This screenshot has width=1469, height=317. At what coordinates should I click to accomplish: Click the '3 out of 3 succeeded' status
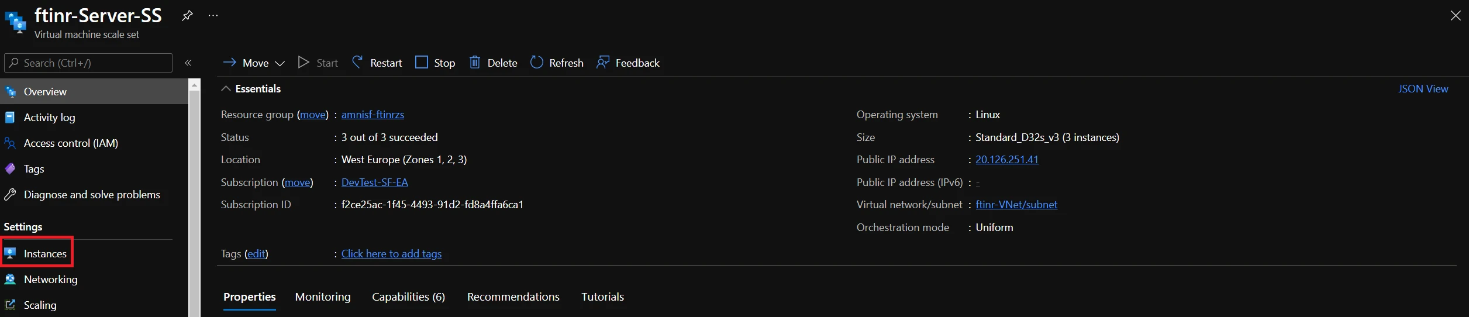[x=389, y=137]
